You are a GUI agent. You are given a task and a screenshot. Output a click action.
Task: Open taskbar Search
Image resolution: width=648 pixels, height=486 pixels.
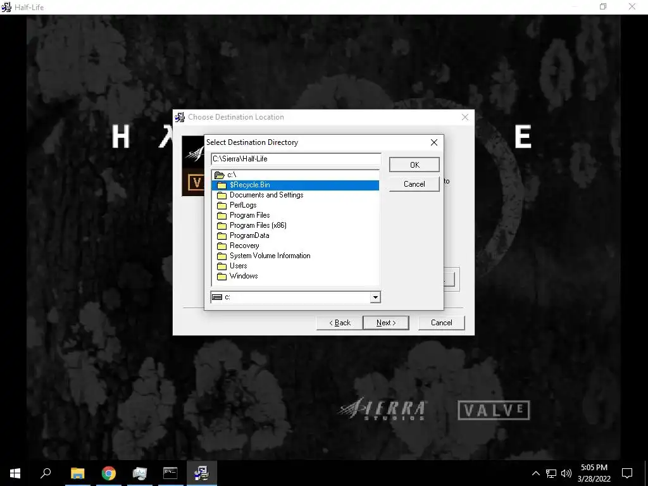coord(46,473)
